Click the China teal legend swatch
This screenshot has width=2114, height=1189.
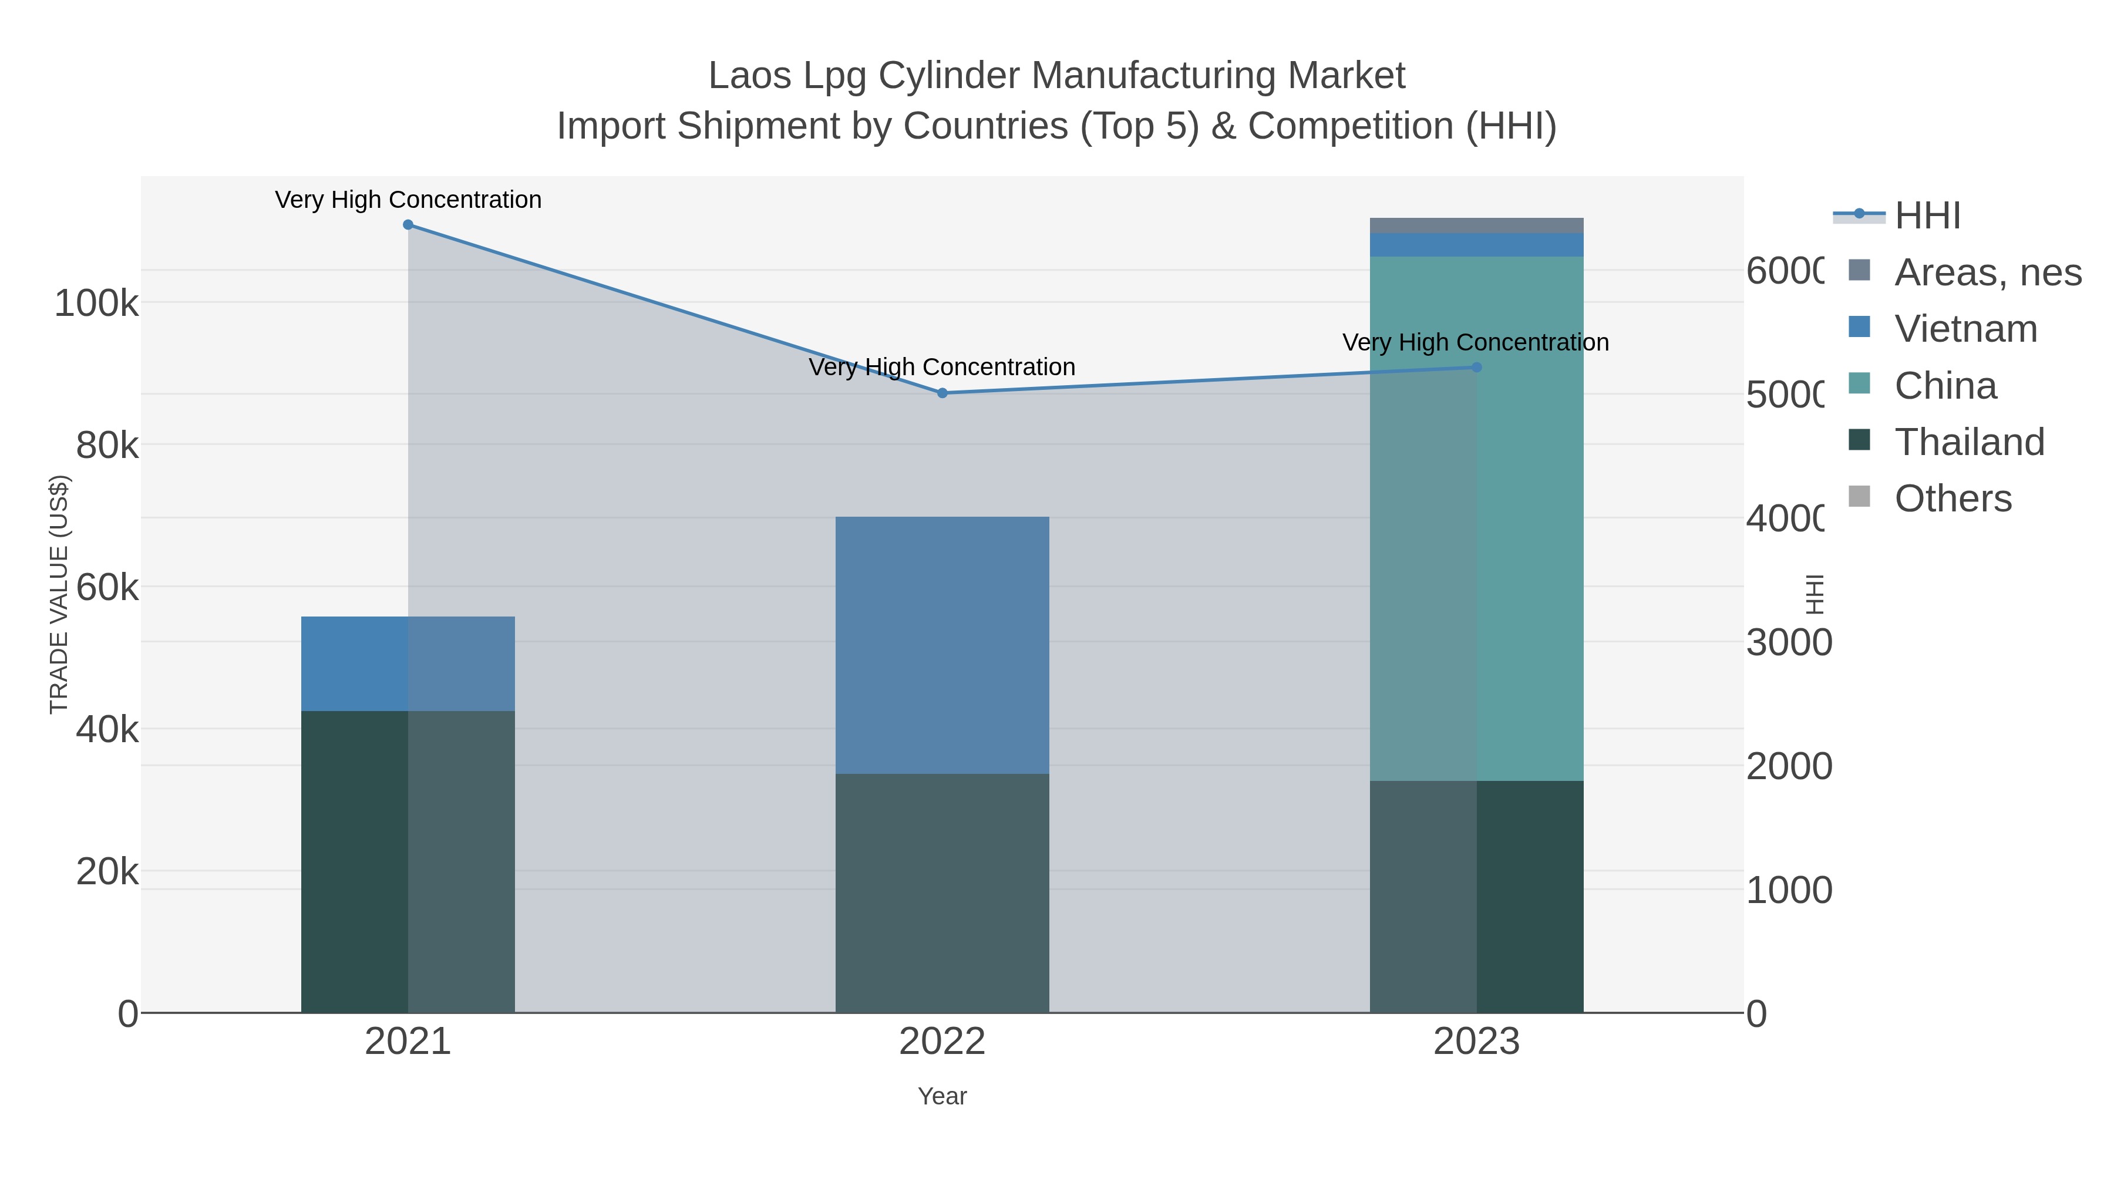(x=1859, y=383)
